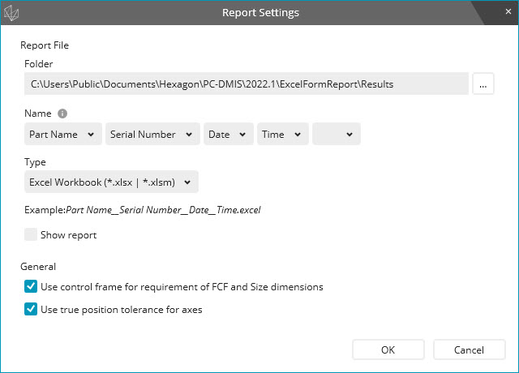The width and height of the screenshot is (519, 373).
Task: Open the Part Name dropdown
Action: click(x=62, y=135)
